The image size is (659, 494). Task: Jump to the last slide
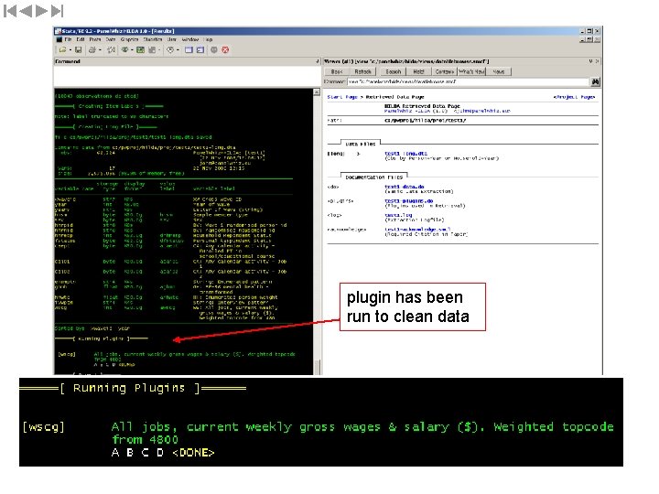57,11
